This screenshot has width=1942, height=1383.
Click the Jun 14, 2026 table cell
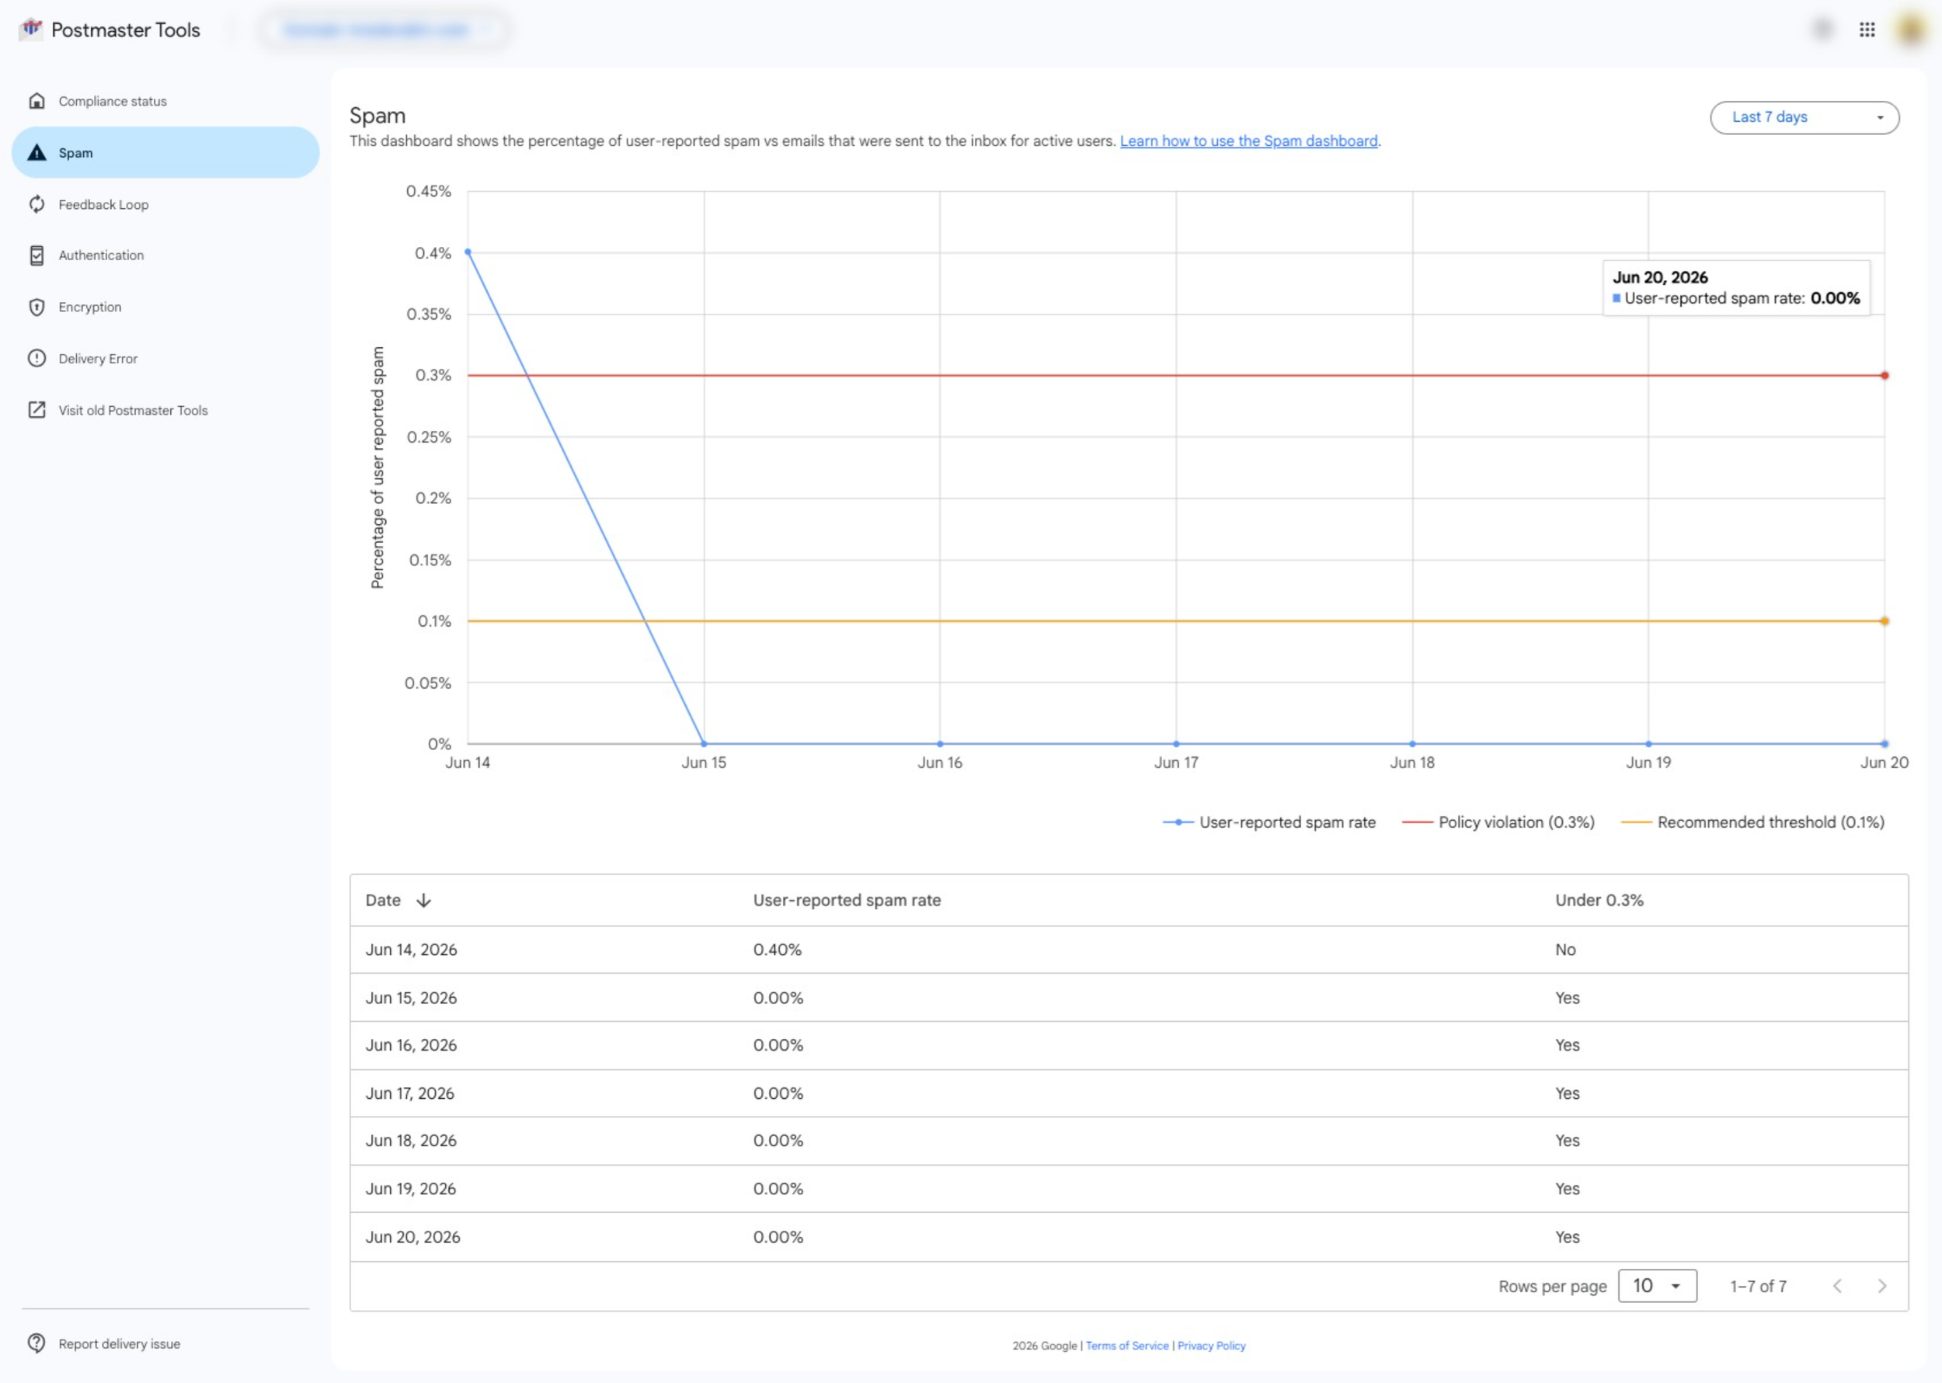coord(412,950)
